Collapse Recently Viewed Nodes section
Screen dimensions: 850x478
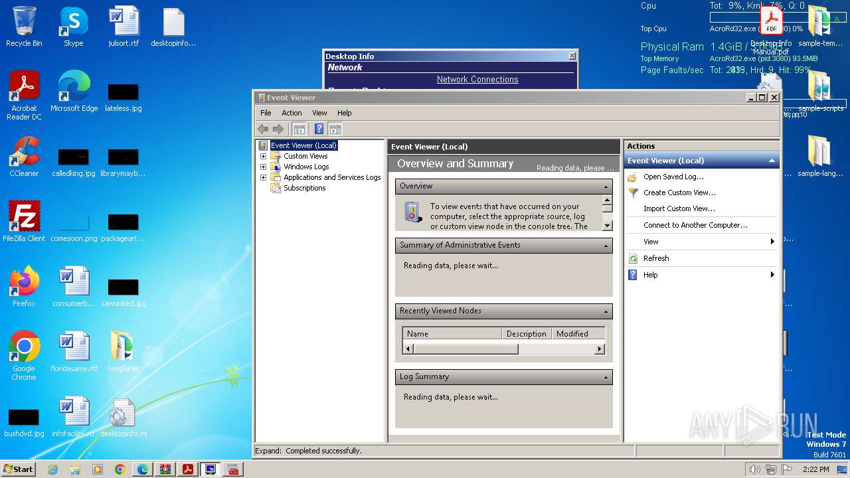(606, 311)
